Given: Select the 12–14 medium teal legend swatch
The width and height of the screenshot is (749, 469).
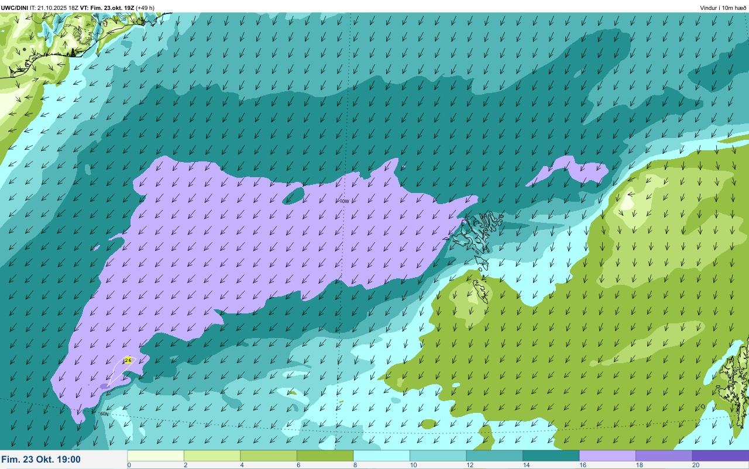Looking at the screenshot, I should [494, 456].
